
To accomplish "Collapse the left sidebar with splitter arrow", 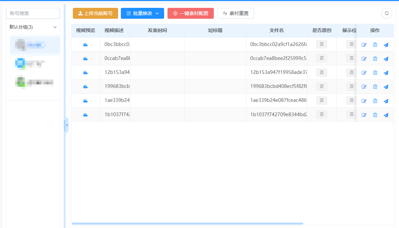I will 67,125.
